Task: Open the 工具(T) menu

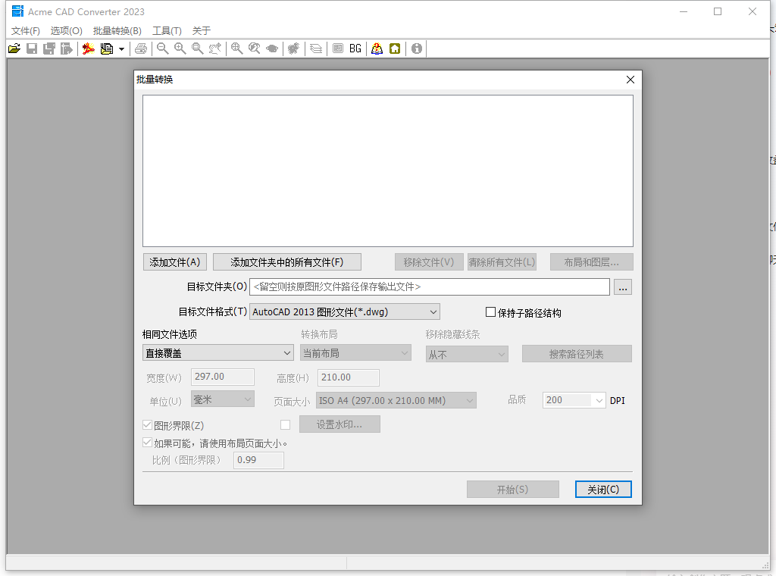Action: coord(167,30)
